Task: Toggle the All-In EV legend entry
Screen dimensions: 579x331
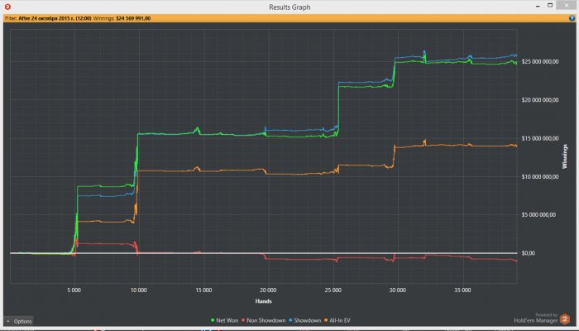Action: click(337, 320)
